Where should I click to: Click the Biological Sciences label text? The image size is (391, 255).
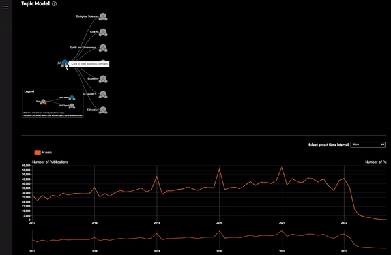pos(87,16)
